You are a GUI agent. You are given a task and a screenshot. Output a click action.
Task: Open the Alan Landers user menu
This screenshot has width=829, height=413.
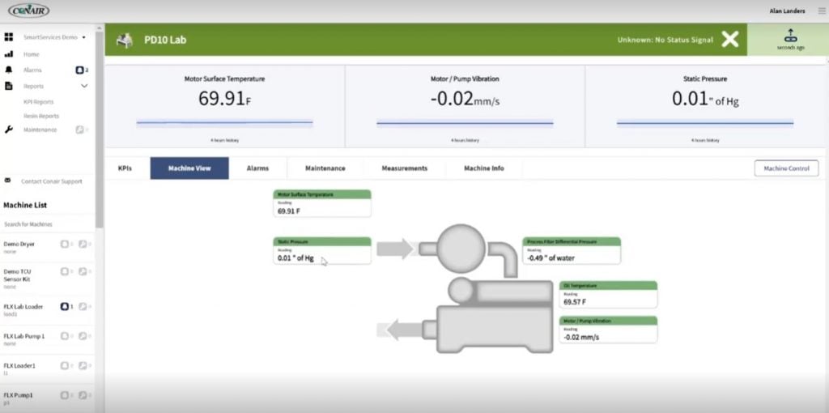point(787,11)
